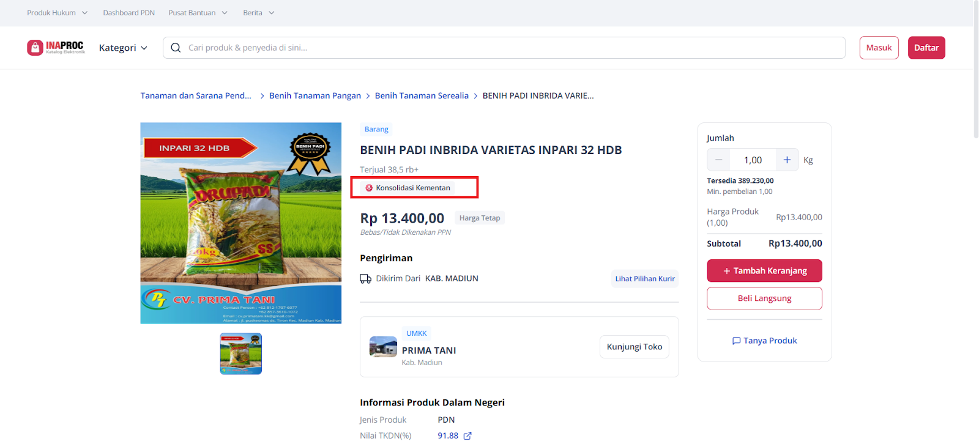The height and width of the screenshot is (441, 979).
Task: Expand the Produk Hukum menu
Action: (x=58, y=13)
